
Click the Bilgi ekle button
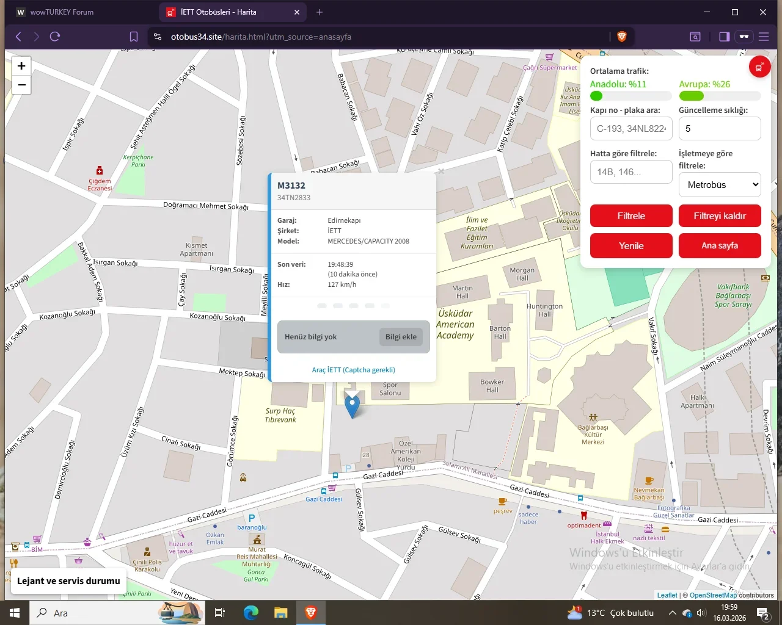point(401,337)
